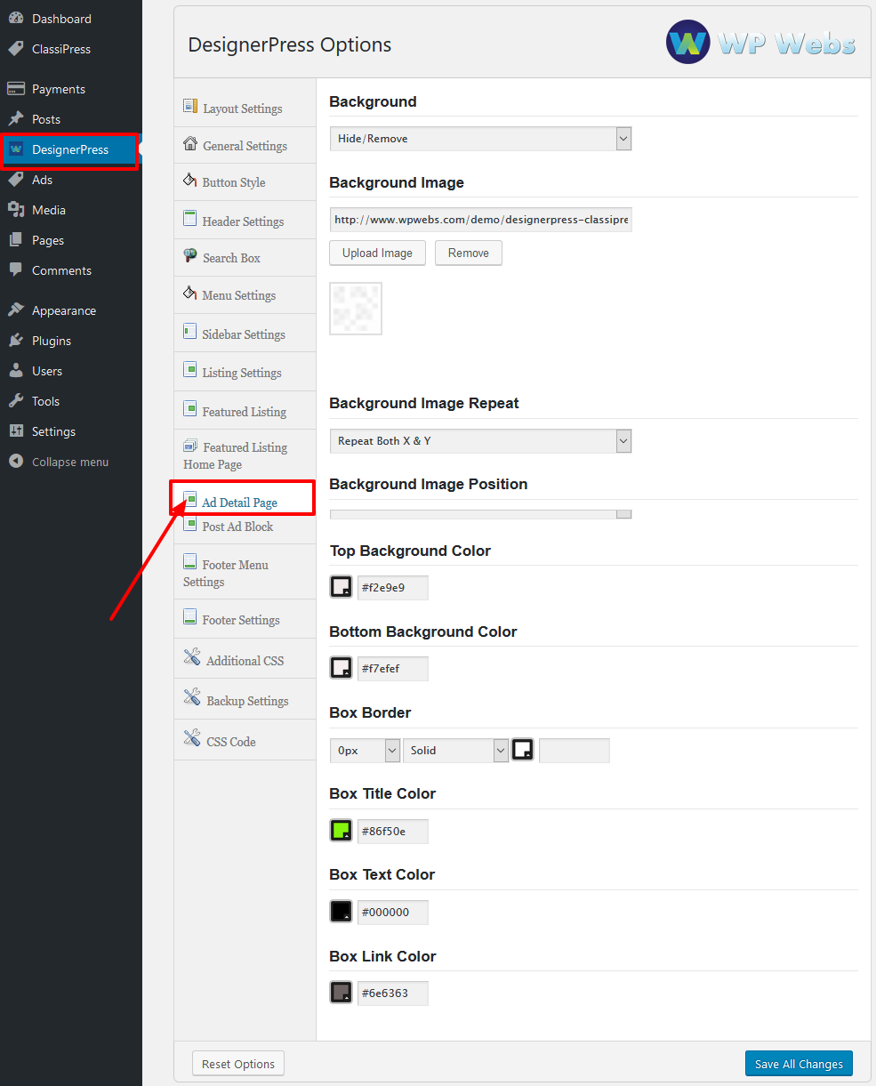The image size is (876, 1086).
Task: Open the Box Border width dropdown
Action: pos(365,751)
